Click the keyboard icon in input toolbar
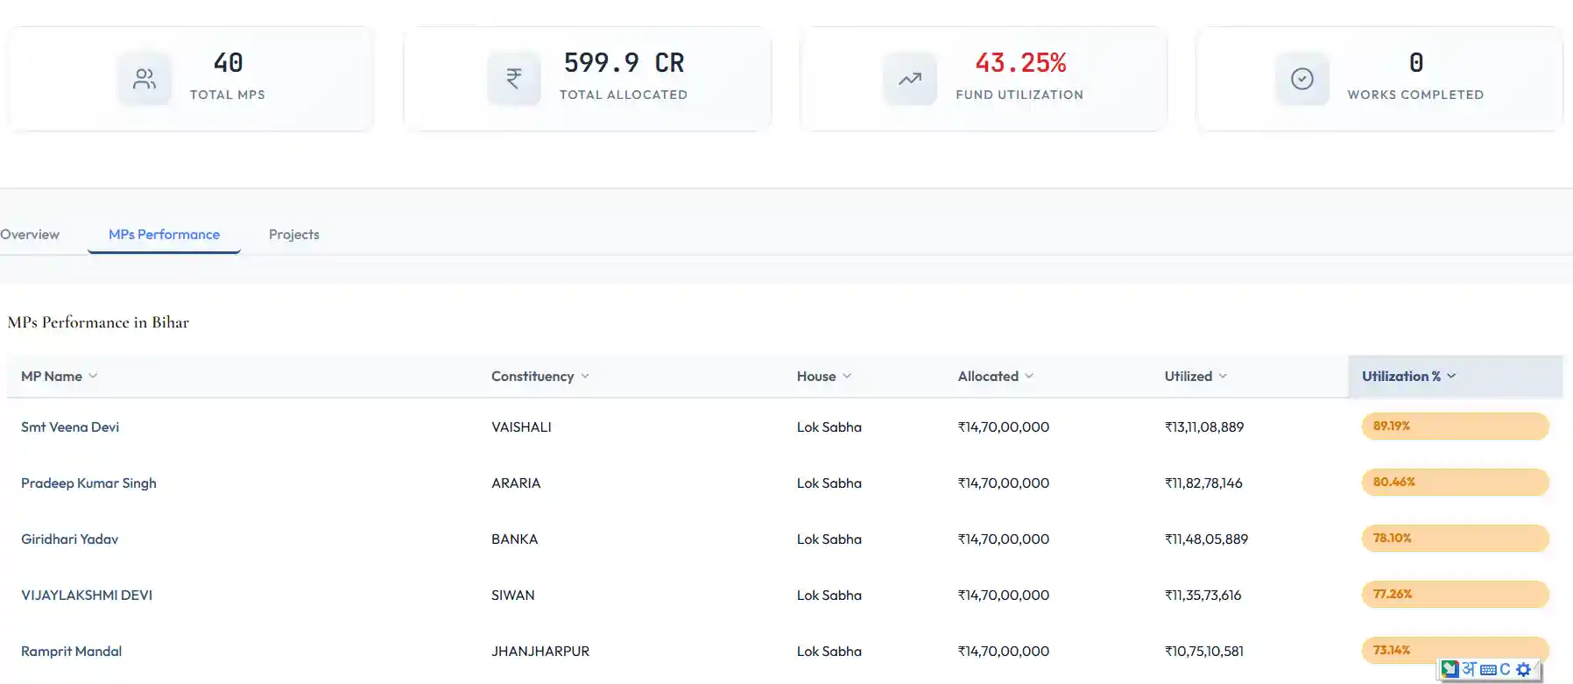Image resolution: width=1573 pixels, height=684 pixels. click(1488, 670)
